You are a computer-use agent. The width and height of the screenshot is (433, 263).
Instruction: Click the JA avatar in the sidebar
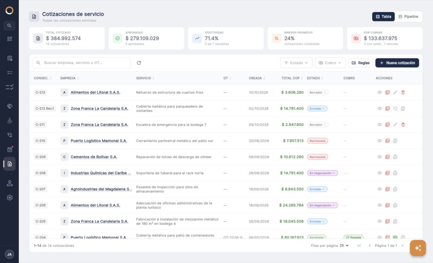click(9, 254)
